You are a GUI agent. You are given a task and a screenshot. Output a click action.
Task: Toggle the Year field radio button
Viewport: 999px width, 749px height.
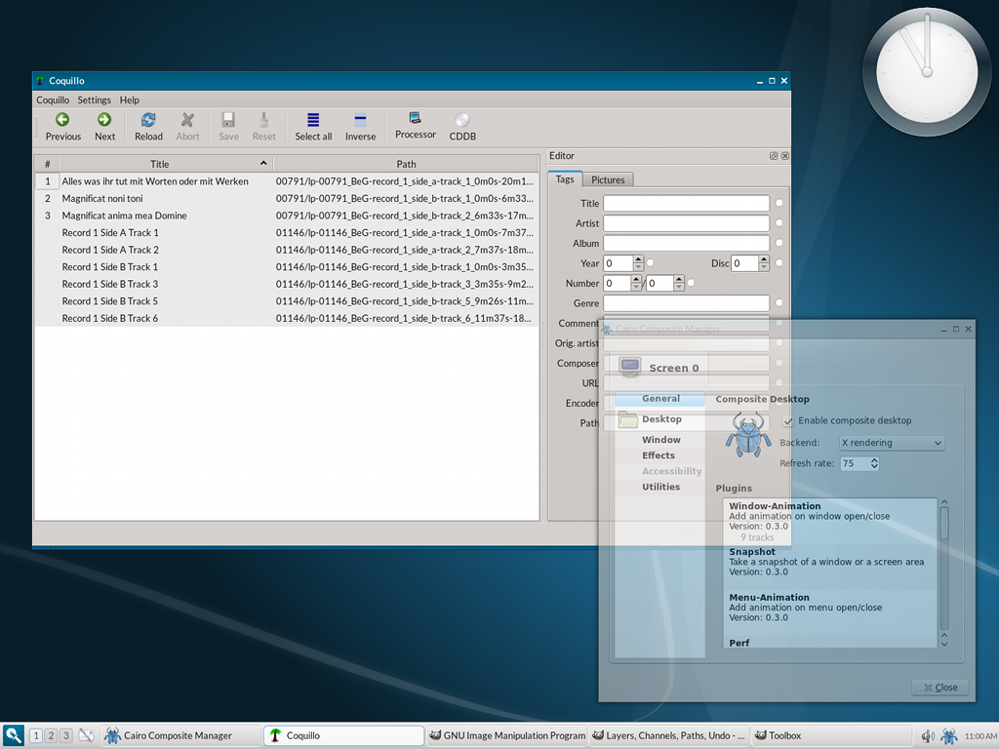coord(650,262)
